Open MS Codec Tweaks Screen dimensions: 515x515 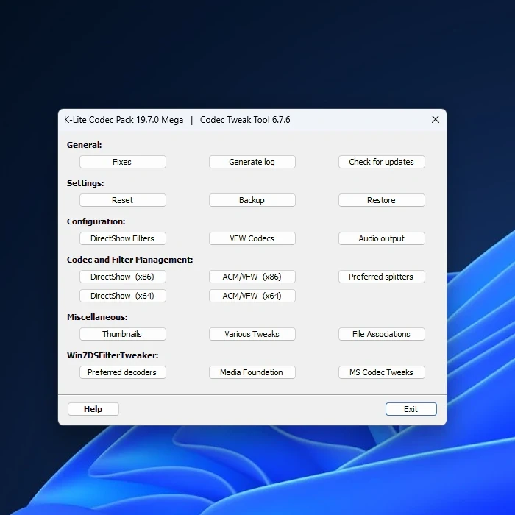[x=381, y=372]
